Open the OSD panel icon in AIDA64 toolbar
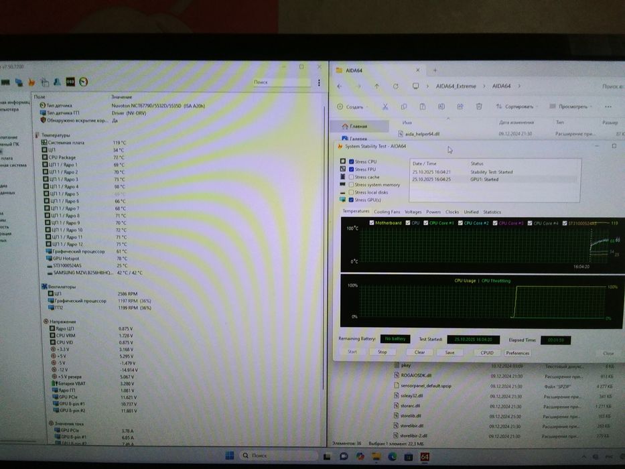 70,82
